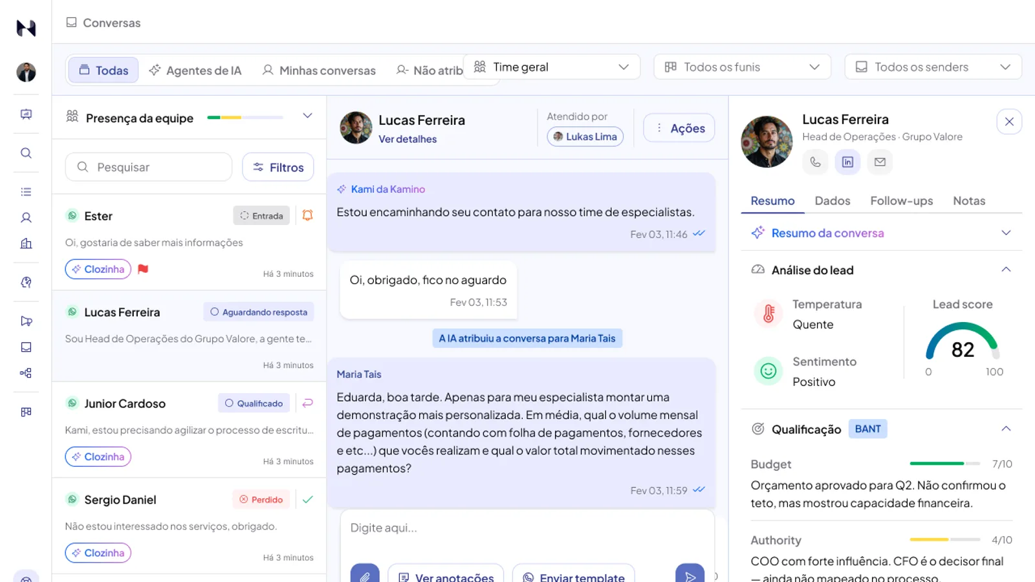Click the Digite aqui message field
Image resolution: width=1035 pixels, height=582 pixels.
pyautogui.click(x=527, y=528)
